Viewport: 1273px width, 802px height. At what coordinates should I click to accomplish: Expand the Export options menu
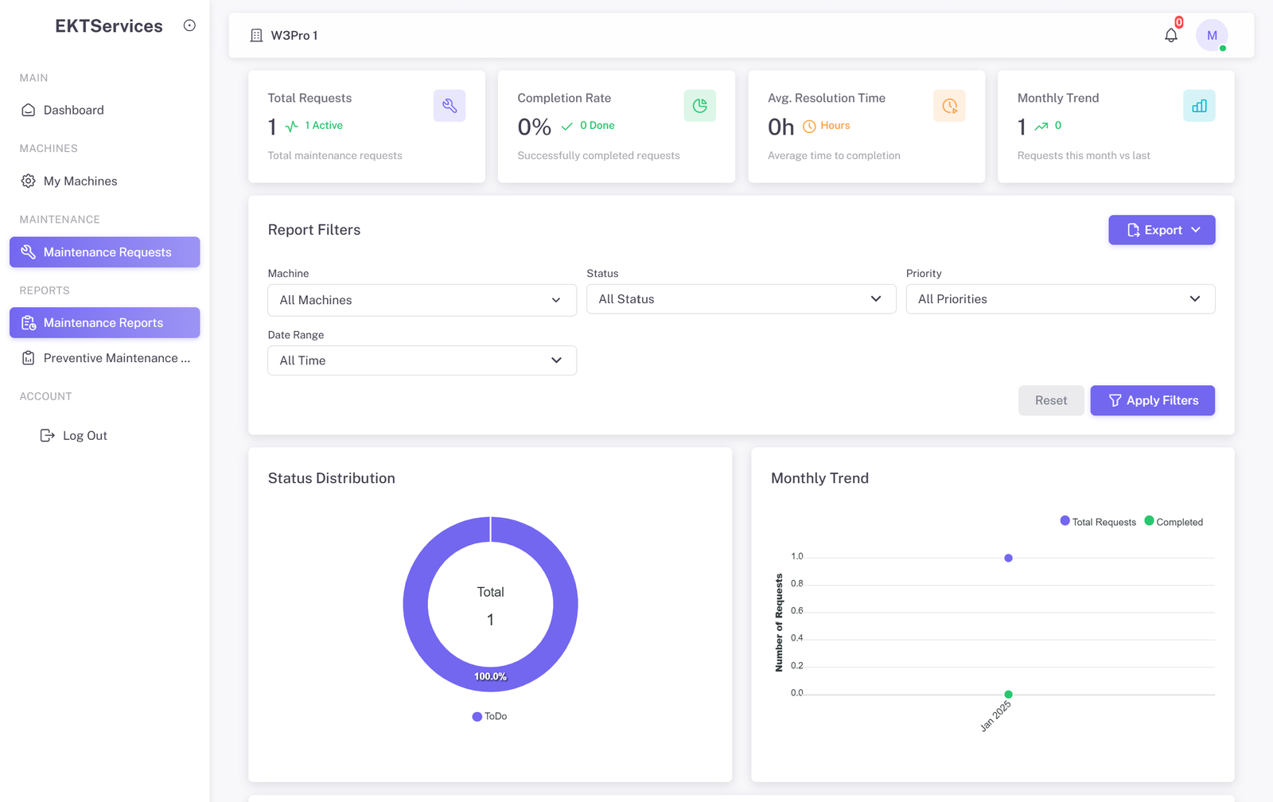[1162, 230]
